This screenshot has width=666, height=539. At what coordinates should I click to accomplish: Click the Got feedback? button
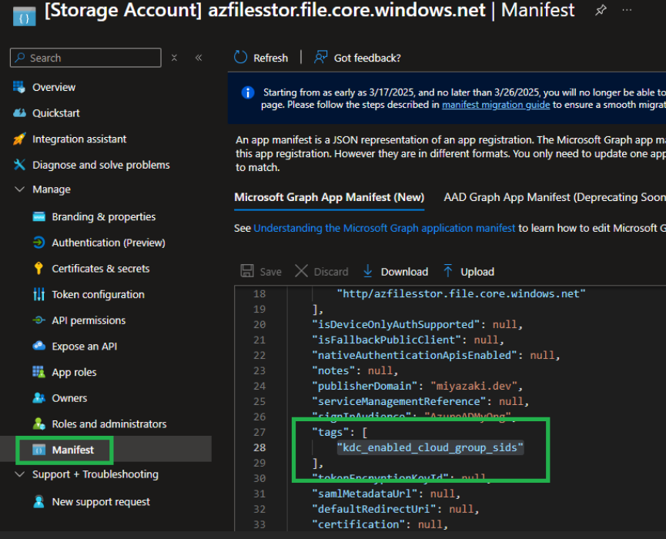click(x=358, y=58)
